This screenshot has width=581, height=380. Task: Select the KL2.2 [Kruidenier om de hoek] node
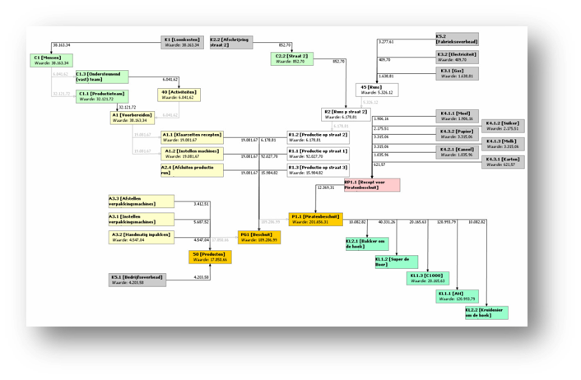click(x=486, y=313)
